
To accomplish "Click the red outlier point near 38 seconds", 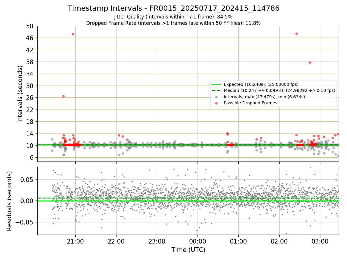I will click(310, 62).
